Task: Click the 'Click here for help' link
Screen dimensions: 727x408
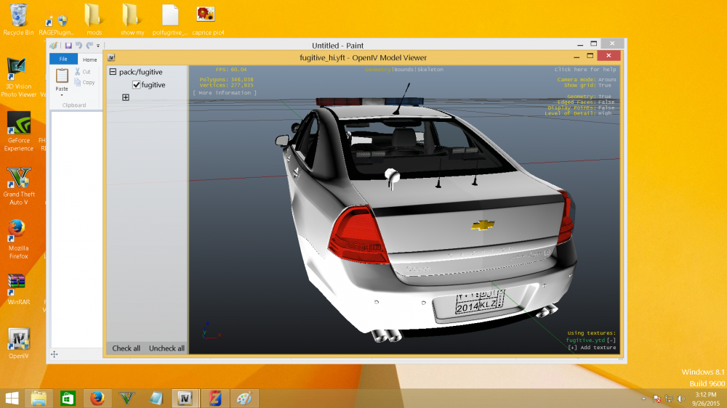Action: [x=585, y=70]
